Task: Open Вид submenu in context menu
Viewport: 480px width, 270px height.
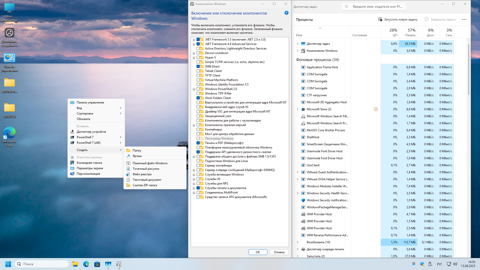Action: click(x=96, y=108)
